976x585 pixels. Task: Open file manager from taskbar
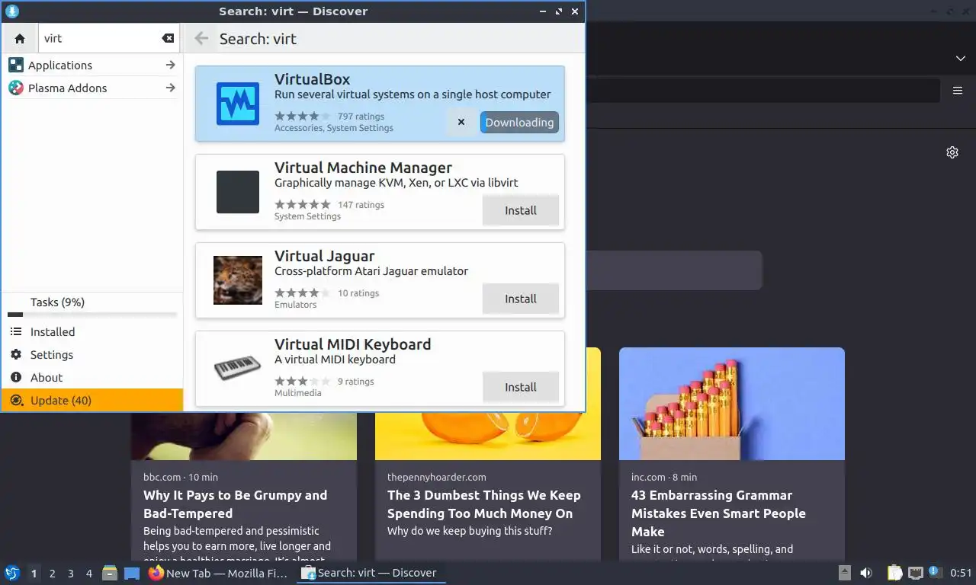coord(110,573)
